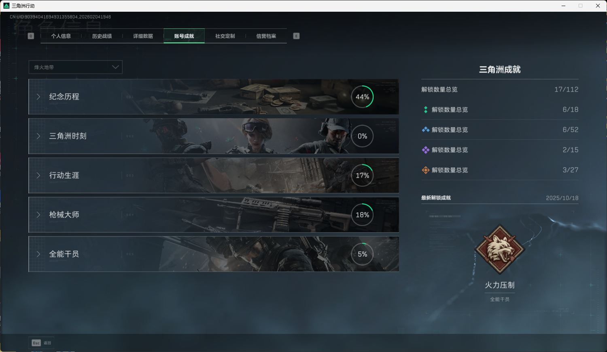This screenshot has width=607, height=352.
Task: Click the app logo in title bar
Action: pos(6,6)
